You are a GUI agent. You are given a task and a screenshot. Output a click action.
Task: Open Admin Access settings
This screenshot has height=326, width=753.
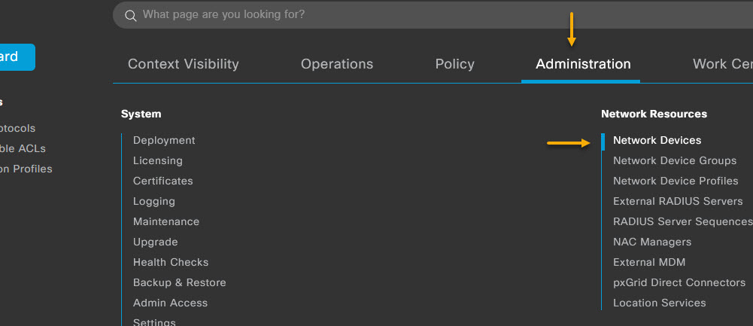point(170,303)
